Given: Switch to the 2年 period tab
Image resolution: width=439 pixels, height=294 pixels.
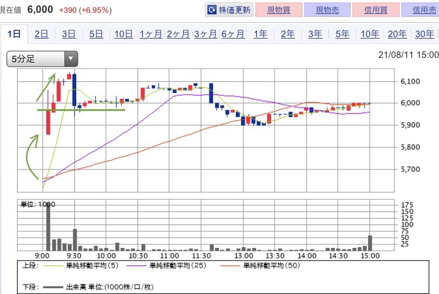Looking at the screenshot, I should (x=288, y=34).
